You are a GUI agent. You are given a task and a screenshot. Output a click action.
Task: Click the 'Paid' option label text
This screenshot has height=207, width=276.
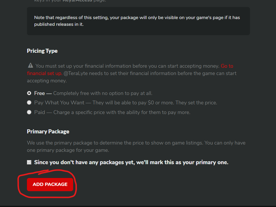[x=40, y=112]
